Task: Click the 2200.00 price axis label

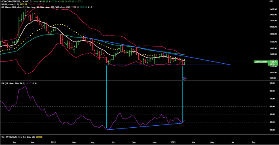Action: pyautogui.click(x=273, y=21)
